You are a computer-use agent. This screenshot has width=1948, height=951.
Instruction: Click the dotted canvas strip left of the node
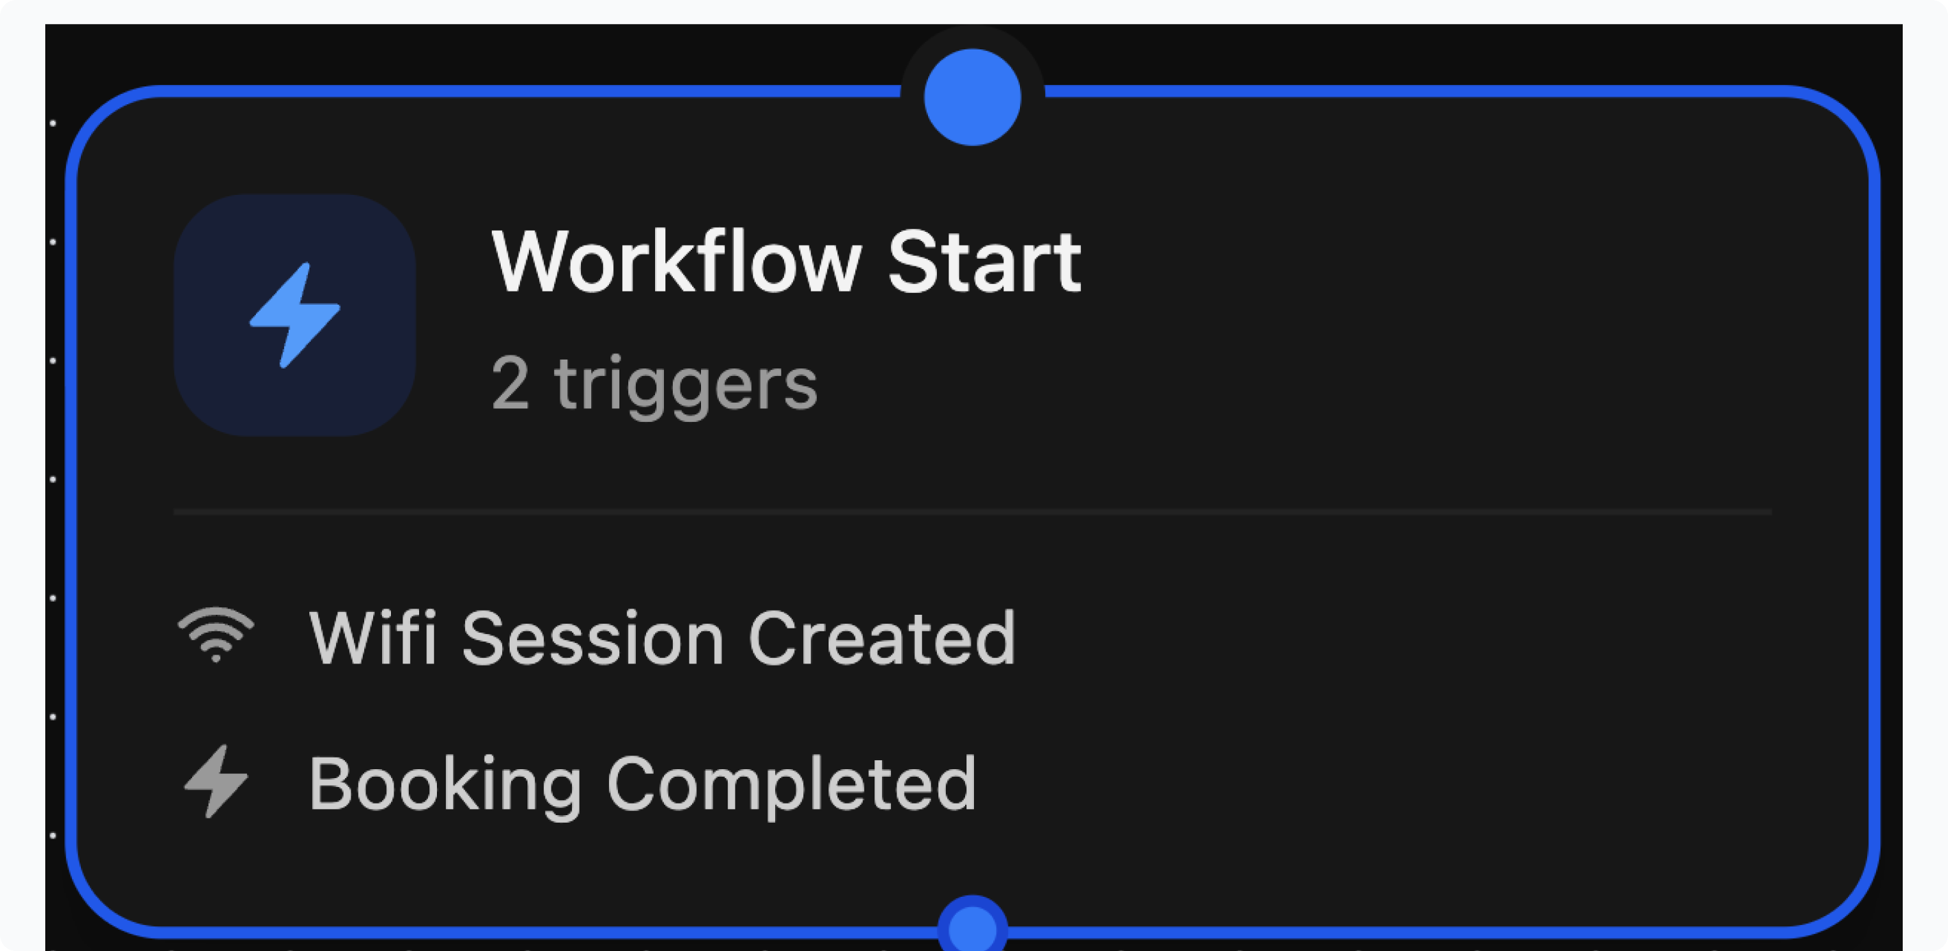[54, 530]
